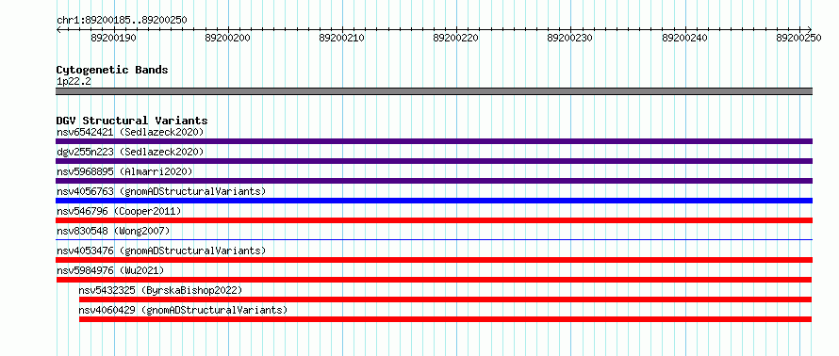Open the Cytogenetic Bands track title

click(x=112, y=70)
